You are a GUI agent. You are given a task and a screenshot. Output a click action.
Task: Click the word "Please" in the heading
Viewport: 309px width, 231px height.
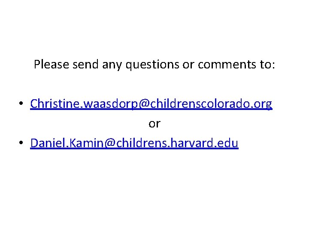[51, 65]
